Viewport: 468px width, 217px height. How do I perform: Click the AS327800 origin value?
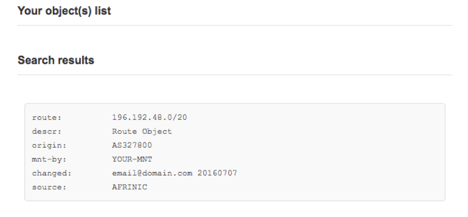pos(132,145)
